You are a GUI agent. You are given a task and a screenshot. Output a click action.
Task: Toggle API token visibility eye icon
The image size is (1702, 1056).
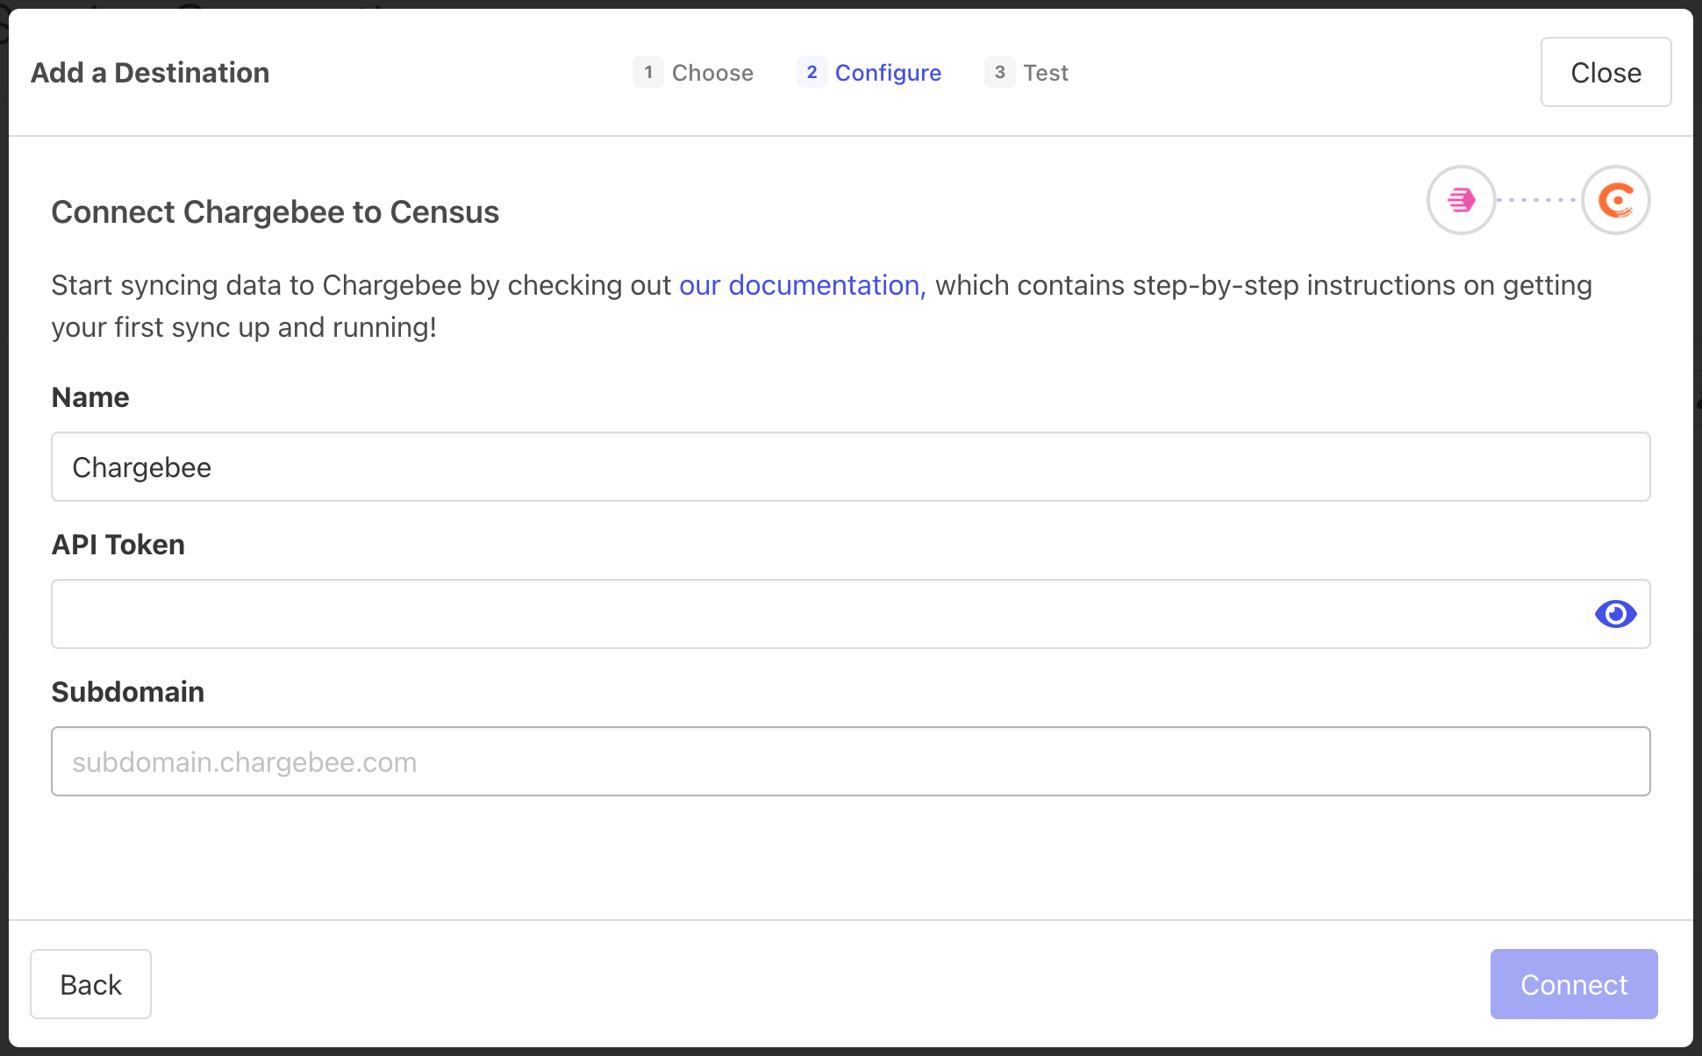pos(1615,614)
